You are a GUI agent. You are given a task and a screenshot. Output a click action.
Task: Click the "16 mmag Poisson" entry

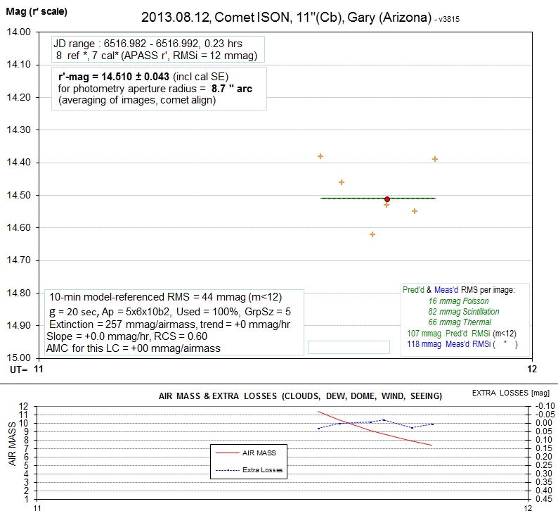click(x=458, y=301)
